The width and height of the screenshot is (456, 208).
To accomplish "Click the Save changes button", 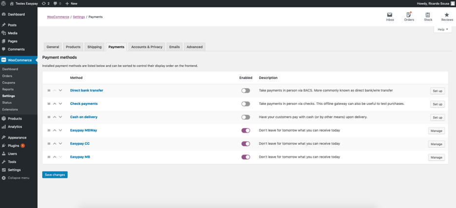I will [x=55, y=174].
